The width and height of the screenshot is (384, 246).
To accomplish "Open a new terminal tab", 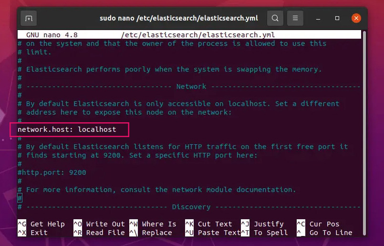I will tap(29, 18).
